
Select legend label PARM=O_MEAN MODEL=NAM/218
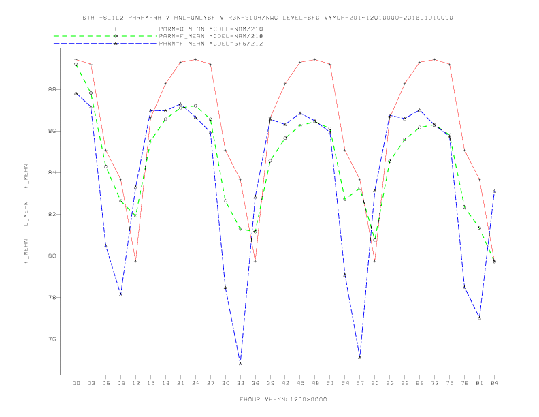pos(211,29)
